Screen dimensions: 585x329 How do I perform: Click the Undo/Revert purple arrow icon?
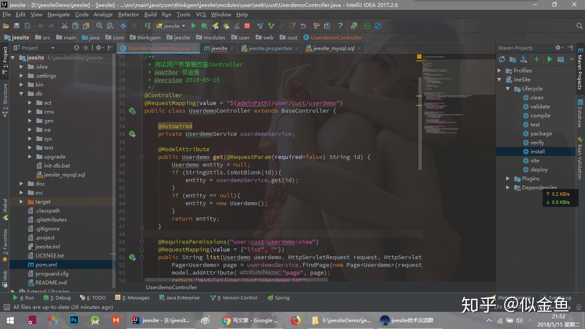303,26
